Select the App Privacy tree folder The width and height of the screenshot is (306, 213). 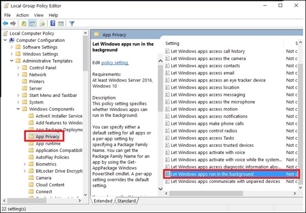coord(44,137)
